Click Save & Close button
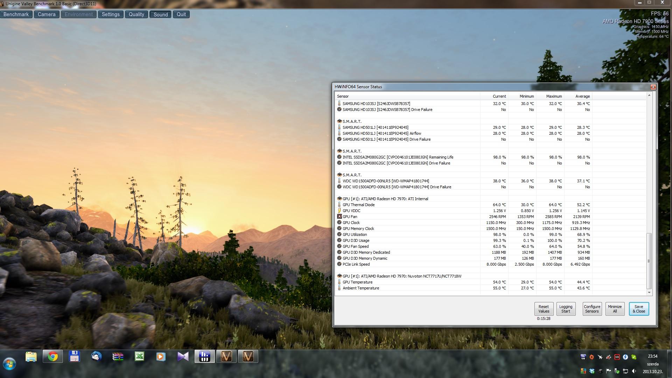Screen dimensions: 672x378 tap(639, 309)
